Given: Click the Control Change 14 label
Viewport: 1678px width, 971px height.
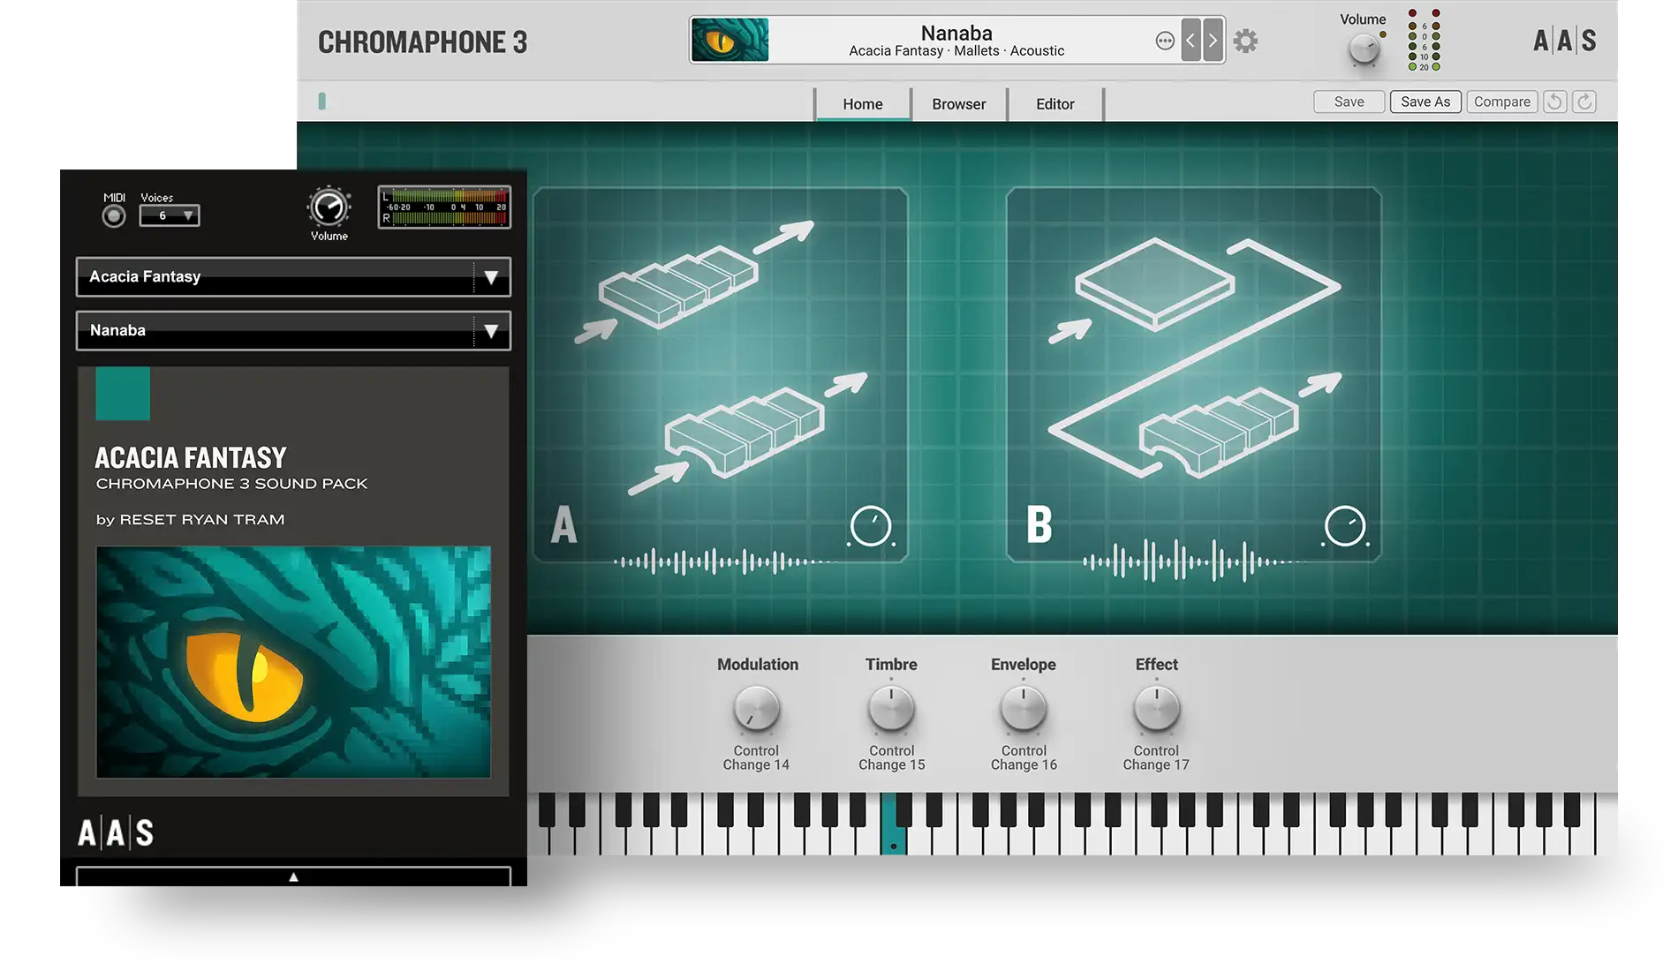Looking at the screenshot, I should 756,757.
